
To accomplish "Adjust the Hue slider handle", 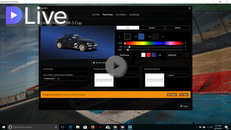I will (x=125, y=43).
